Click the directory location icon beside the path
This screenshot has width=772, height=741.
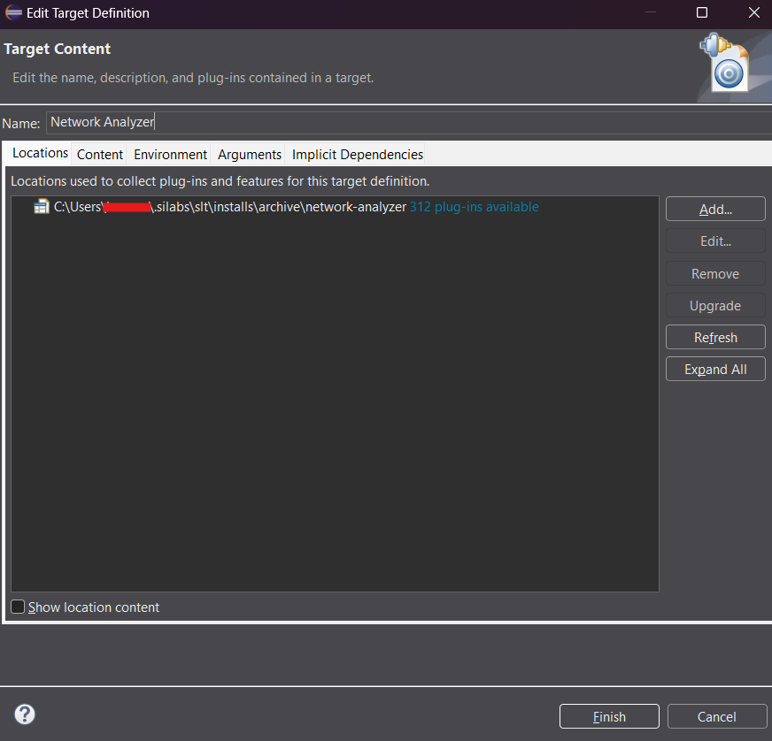[42, 207]
